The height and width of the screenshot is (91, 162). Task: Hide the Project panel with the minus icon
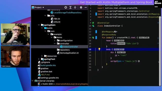point(86,7)
